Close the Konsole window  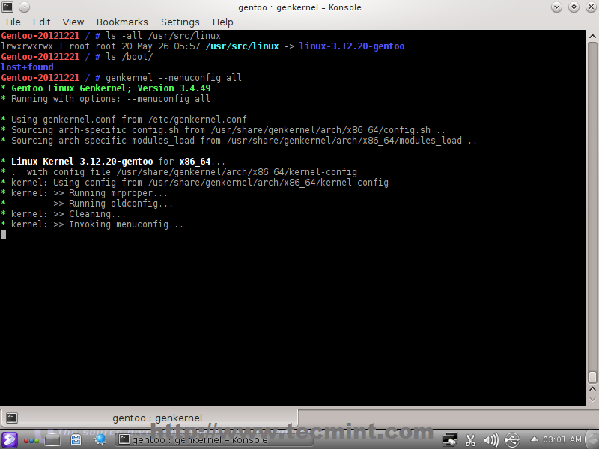pos(591,7)
